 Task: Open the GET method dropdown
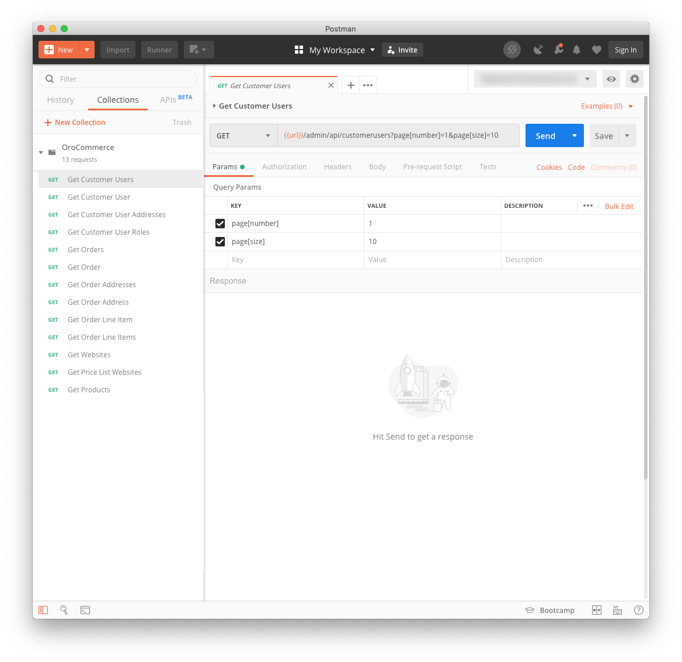pos(243,135)
